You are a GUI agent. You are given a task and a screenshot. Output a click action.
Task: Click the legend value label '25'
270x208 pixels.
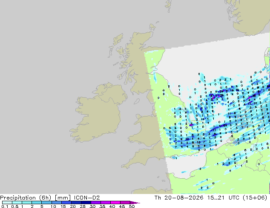[83, 206]
